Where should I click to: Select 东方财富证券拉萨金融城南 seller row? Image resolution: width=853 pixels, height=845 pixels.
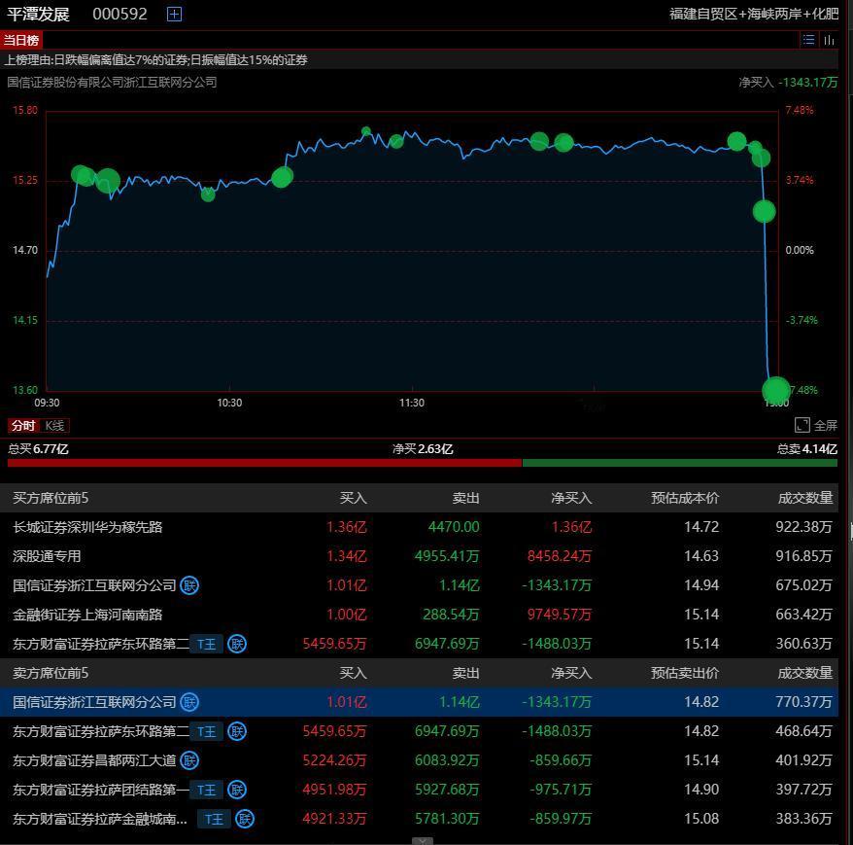pyautogui.click(x=419, y=819)
